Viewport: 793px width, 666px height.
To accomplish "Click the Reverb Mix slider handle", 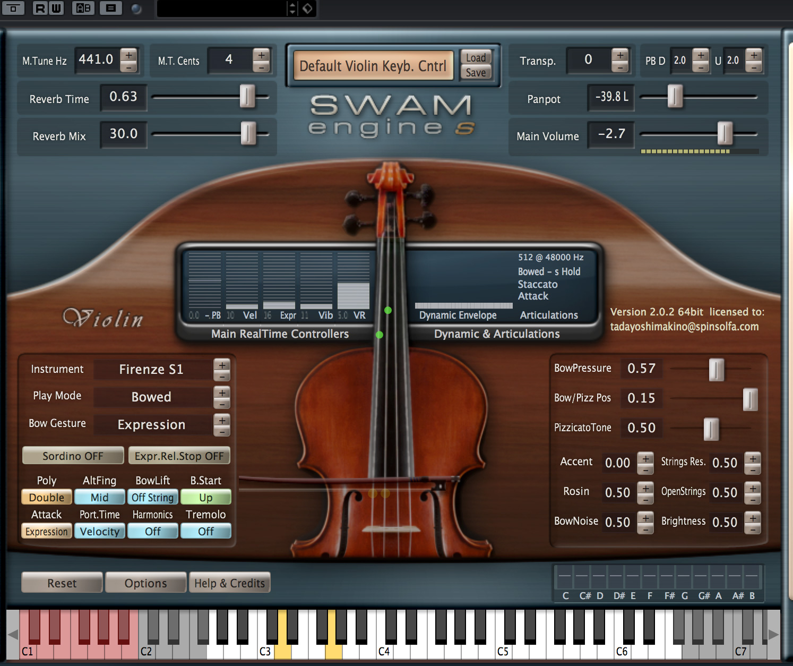I will coord(248,133).
